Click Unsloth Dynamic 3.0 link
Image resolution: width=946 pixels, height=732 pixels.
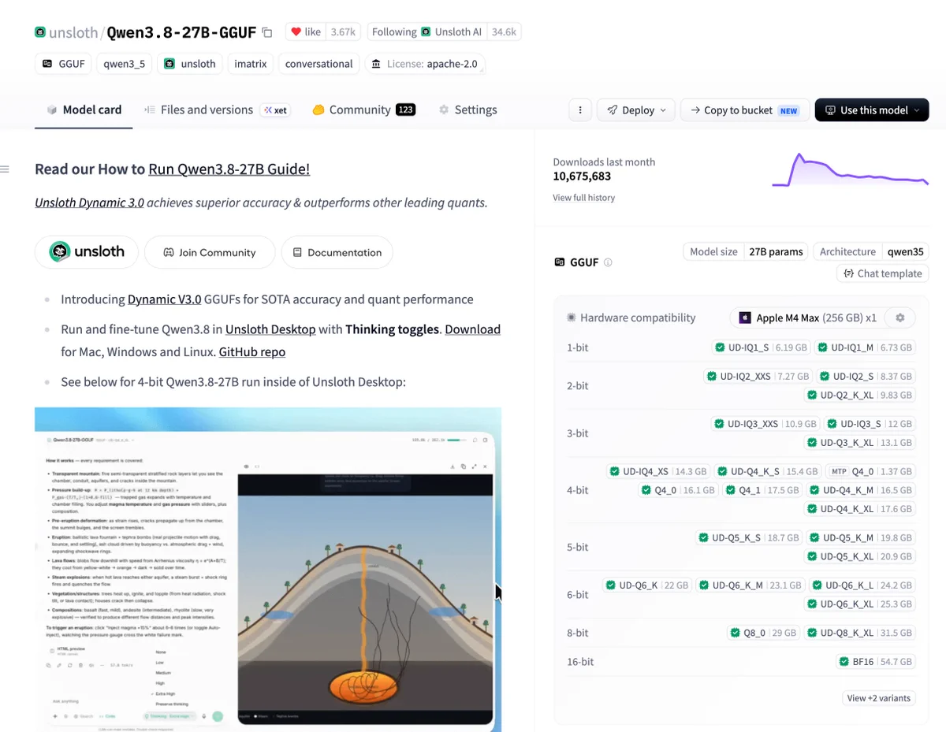(89, 203)
